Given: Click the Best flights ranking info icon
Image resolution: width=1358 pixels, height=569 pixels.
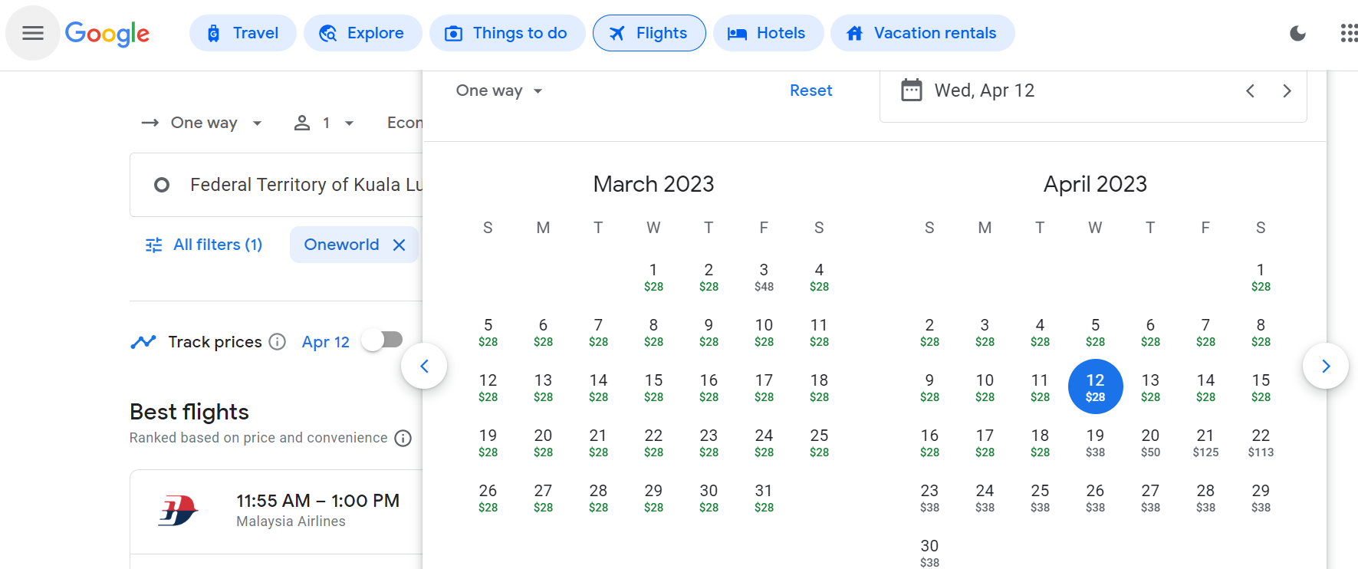Looking at the screenshot, I should click(x=403, y=438).
